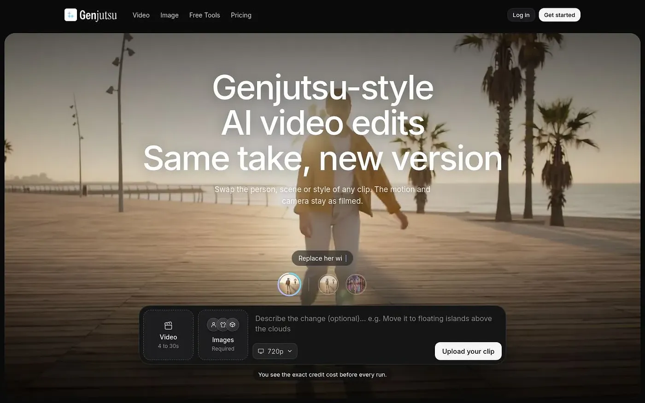Click 'You see the exact credit cost' note

tap(322, 374)
